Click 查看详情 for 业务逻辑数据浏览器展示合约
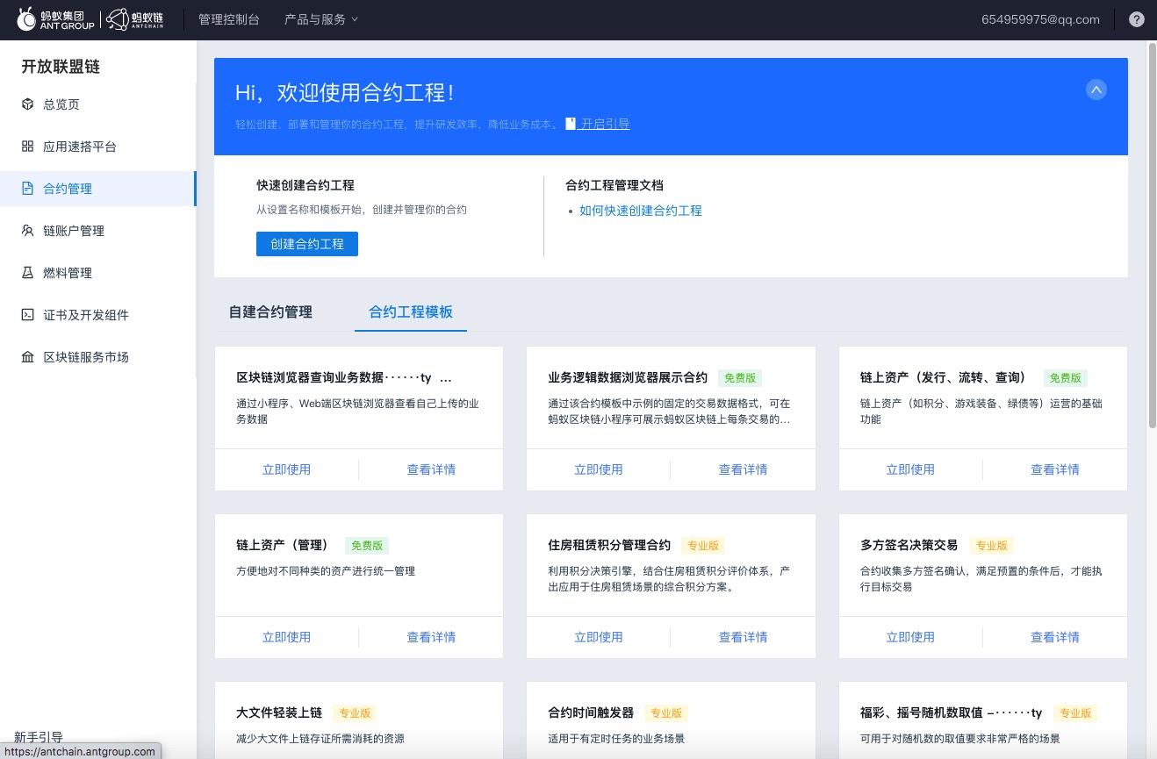1157x759 pixels. coord(743,469)
